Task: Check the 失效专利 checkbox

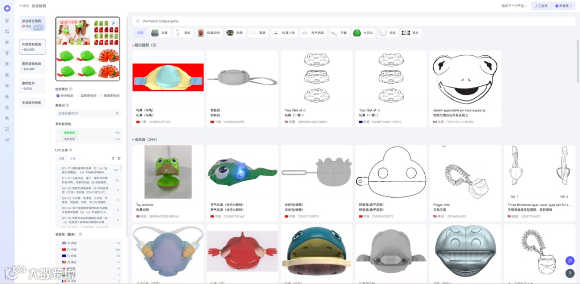Action: [x=59, y=139]
